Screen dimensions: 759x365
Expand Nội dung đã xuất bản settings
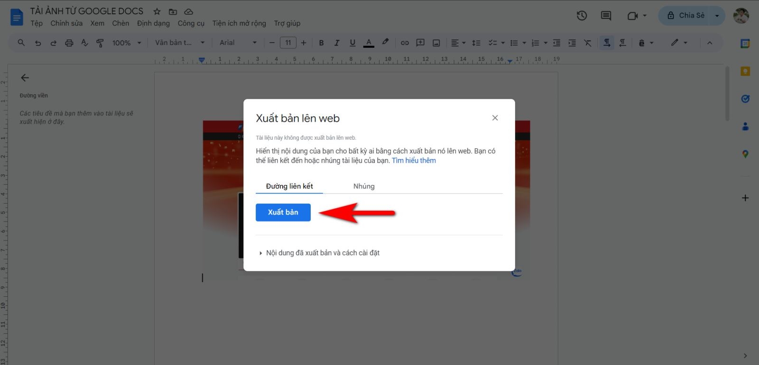[319, 253]
